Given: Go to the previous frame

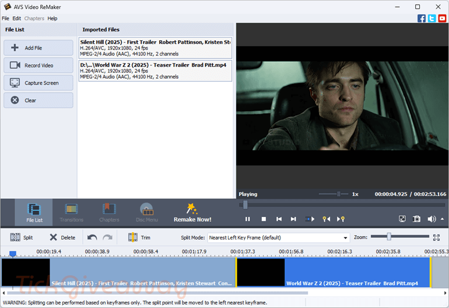Looking at the screenshot, I should coord(279,219).
